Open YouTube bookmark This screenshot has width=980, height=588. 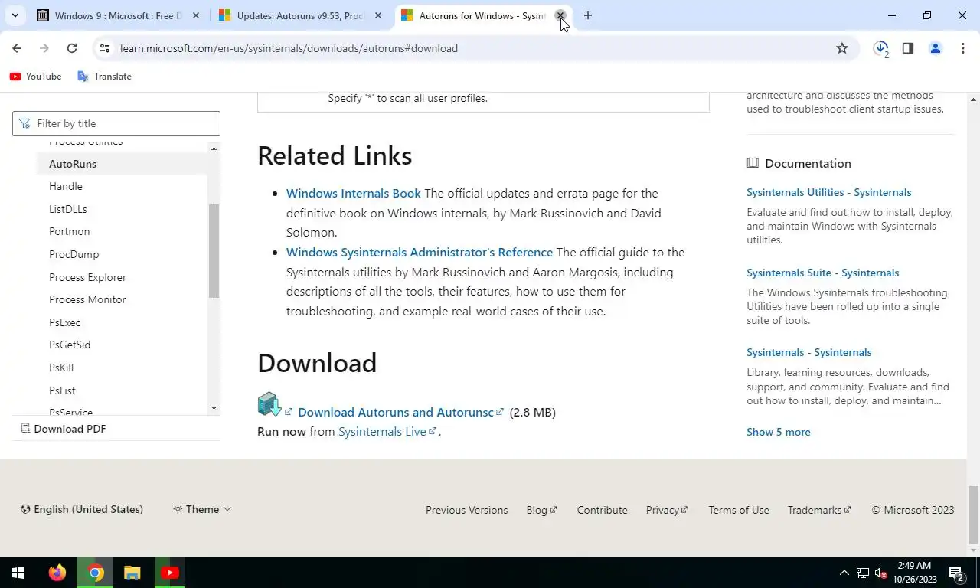point(35,77)
